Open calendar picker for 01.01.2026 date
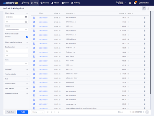 [26, 17]
